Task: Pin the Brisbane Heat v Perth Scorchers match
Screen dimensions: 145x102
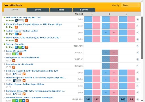Action: (138, 73)
